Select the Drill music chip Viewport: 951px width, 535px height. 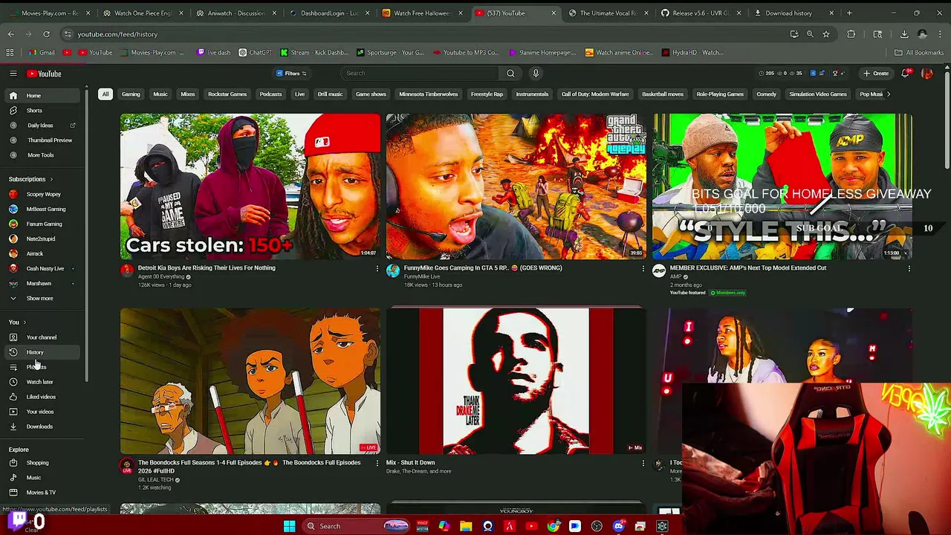330,94
